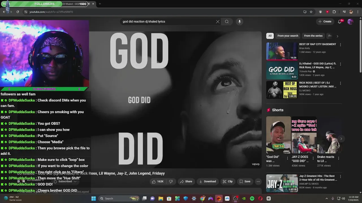Open BEST OF RAP CITY BASEMENT thumbnail
This screenshot has height=203, width=362.
282,51
